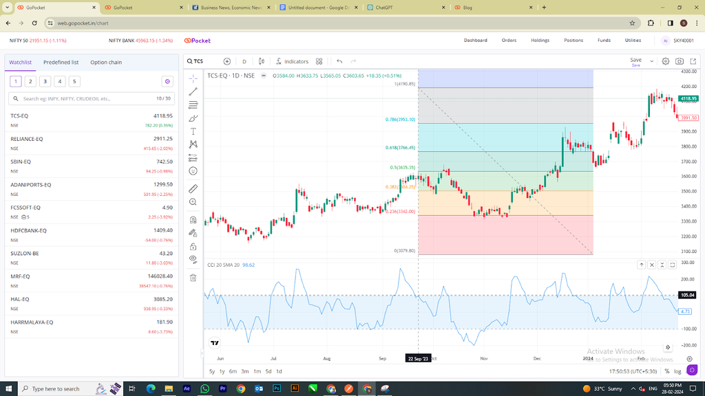Open watchlist settings icon
This screenshot has width=705, height=396.
[167, 81]
